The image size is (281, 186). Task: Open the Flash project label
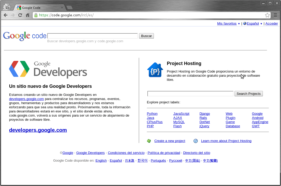click(177, 126)
